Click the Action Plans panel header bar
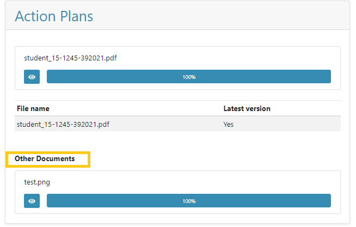The height and width of the screenshot is (227, 356). [177, 15]
